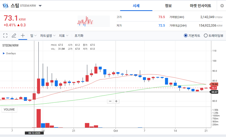Image resolution: width=226 pixels, height=137 pixels.
Task: Click the VOL: 31.0M readout
Action: pos(58,49)
